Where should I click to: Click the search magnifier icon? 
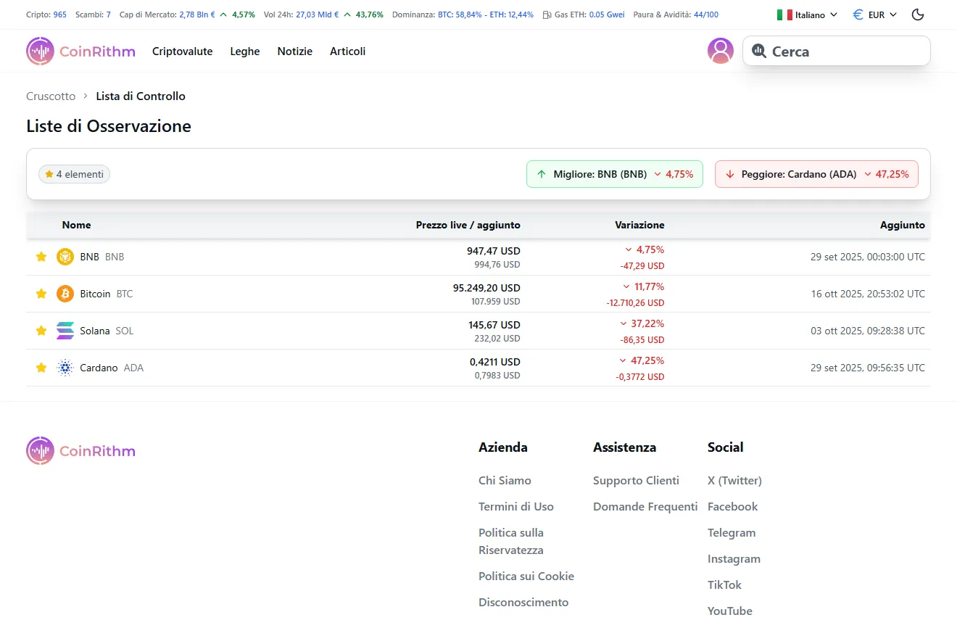coord(759,51)
